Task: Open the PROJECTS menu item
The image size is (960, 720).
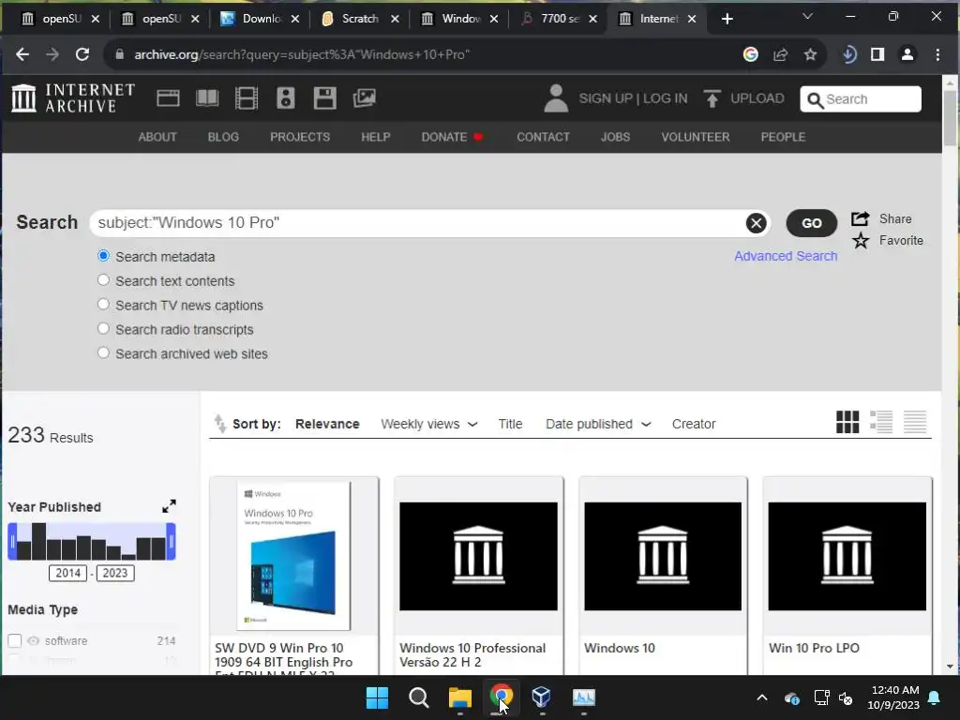Action: click(300, 137)
